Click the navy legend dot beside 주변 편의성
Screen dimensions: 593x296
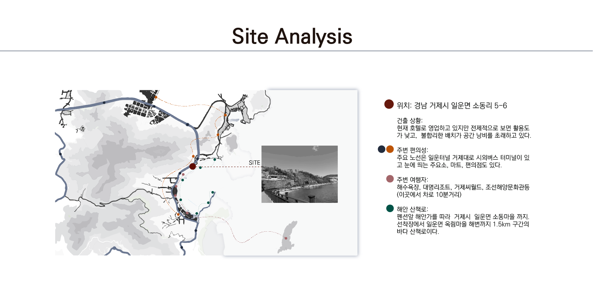tap(382, 149)
